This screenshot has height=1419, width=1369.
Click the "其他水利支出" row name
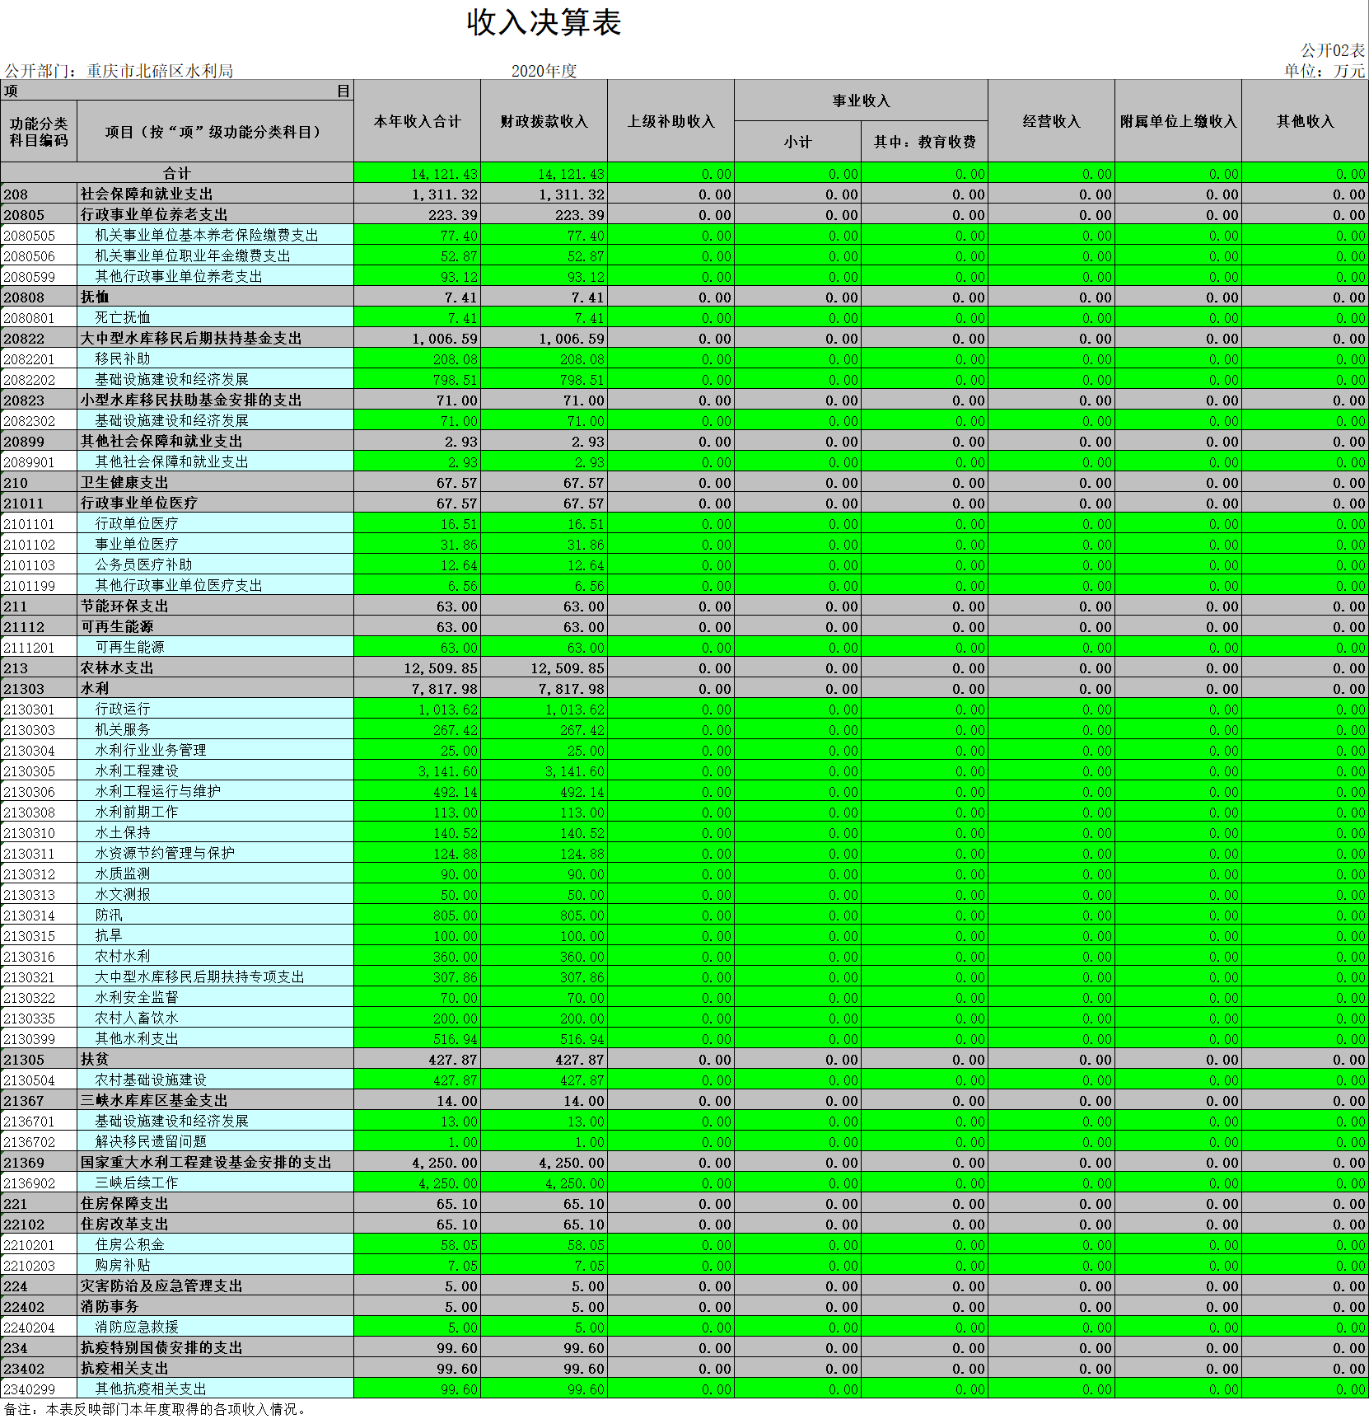point(137,1038)
